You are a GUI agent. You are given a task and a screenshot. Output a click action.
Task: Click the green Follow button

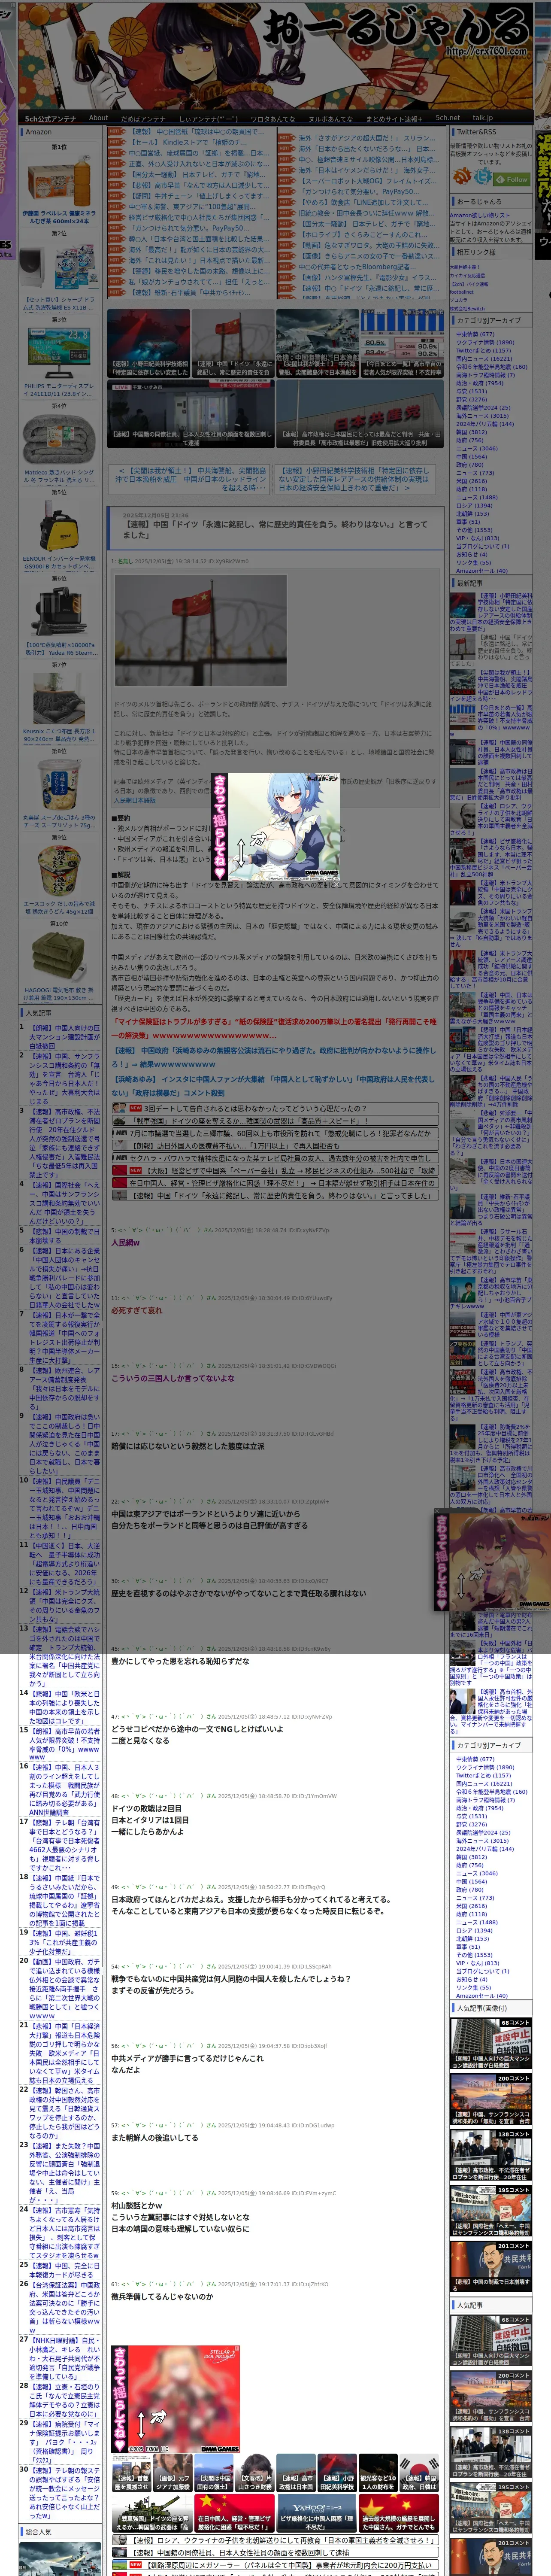(512, 179)
